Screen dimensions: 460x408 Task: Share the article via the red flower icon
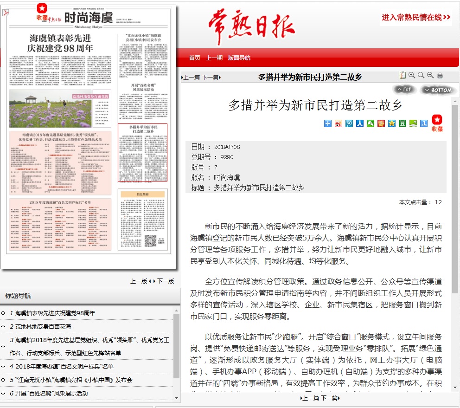(381, 123)
